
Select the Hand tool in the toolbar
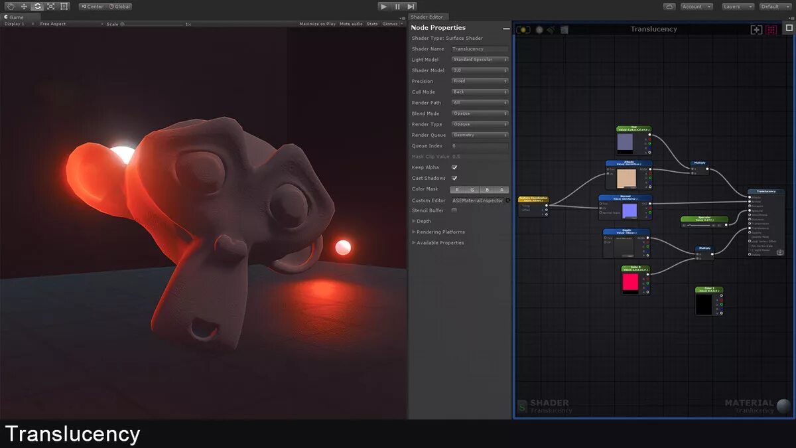point(11,6)
